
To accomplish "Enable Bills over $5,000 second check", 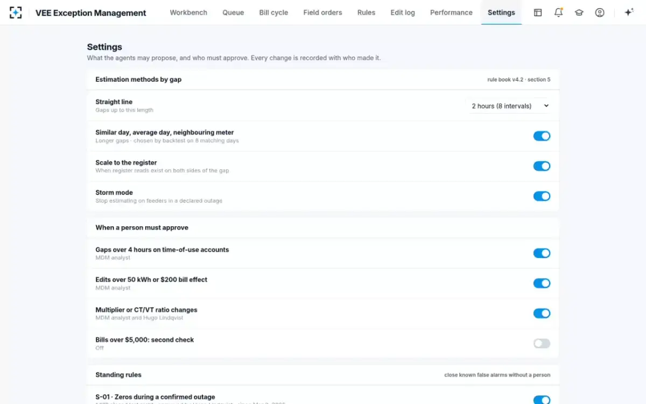I will pyautogui.click(x=542, y=344).
